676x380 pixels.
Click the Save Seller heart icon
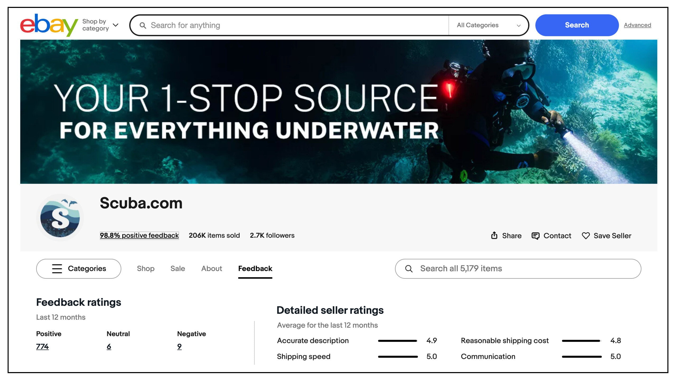[x=586, y=236]
